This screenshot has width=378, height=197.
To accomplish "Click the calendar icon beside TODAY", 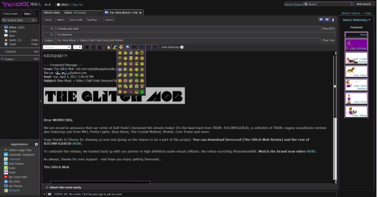I will click(x=50, y=194).
